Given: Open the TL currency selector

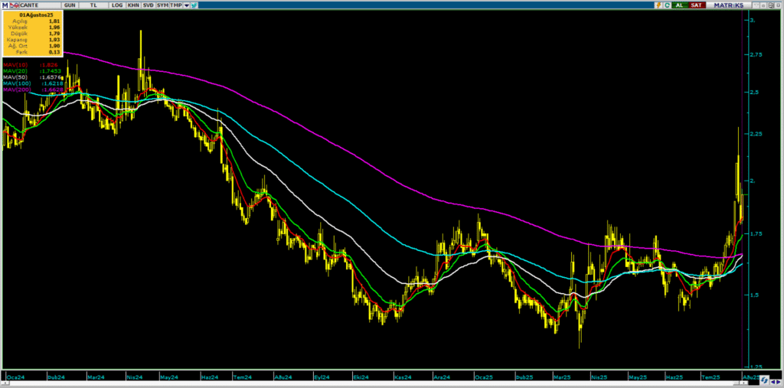Looking at the screenshot, I should [95, 5].
